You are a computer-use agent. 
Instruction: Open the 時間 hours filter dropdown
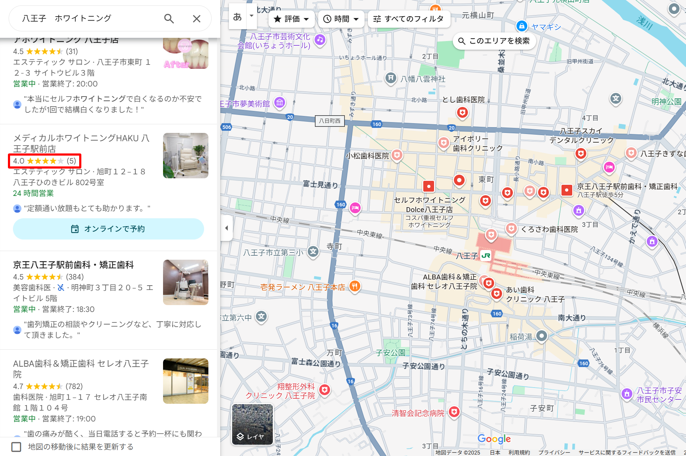(x=341, y=19)
